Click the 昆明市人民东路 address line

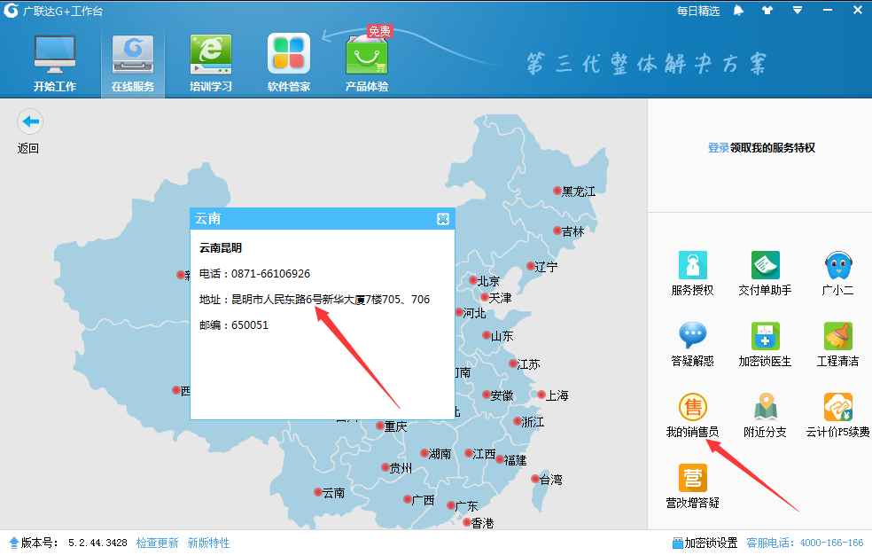point(315,299)
